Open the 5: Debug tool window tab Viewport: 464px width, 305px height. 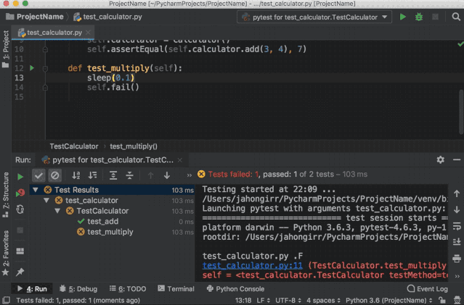(x=78, y=289)
